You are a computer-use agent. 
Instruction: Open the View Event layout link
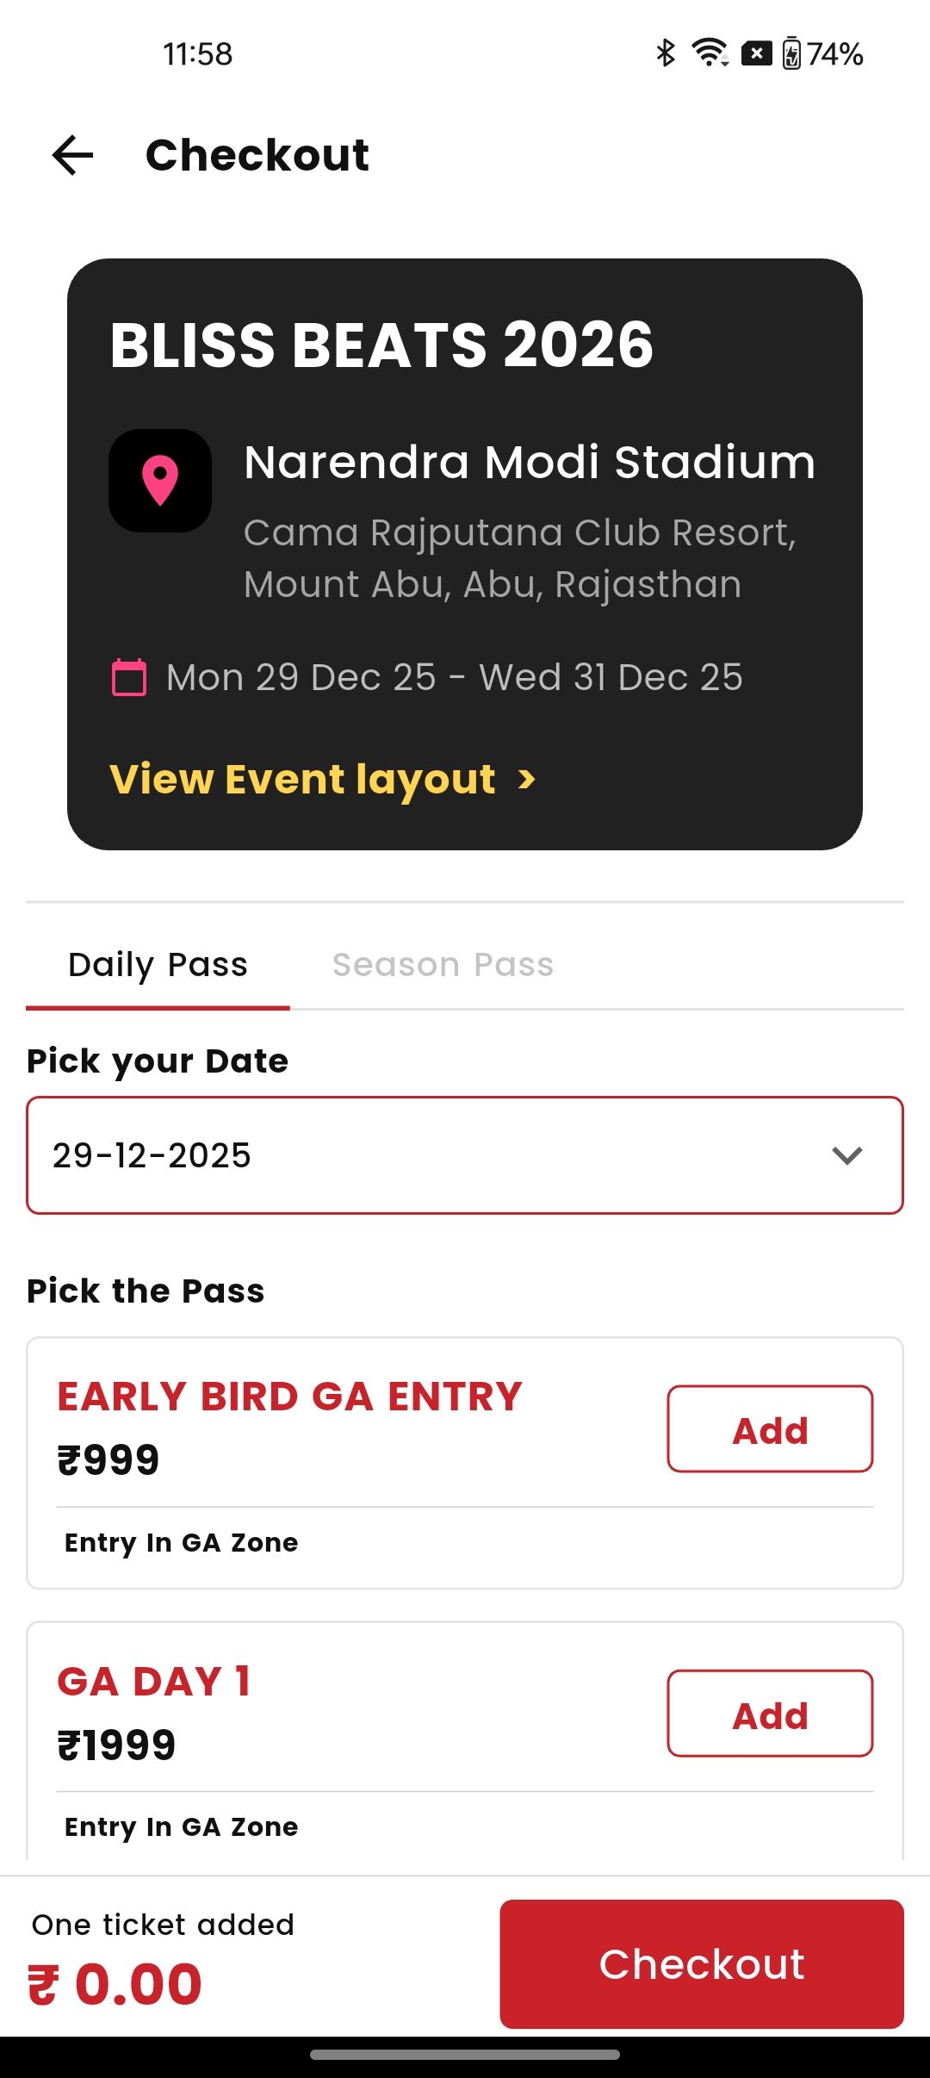[303, 780]
